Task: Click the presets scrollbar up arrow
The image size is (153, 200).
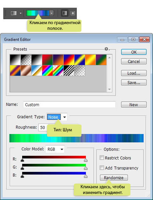Action: point(109,58)
